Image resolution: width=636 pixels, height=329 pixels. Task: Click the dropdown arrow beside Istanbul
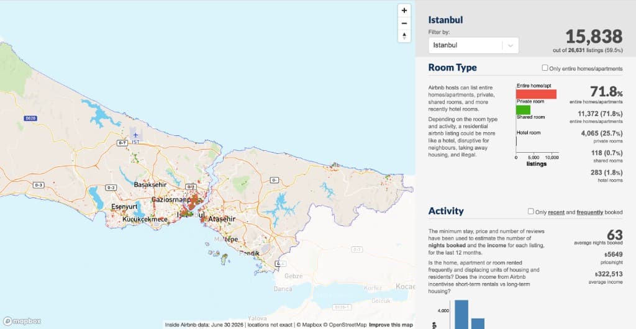click(x=511, y=45)
